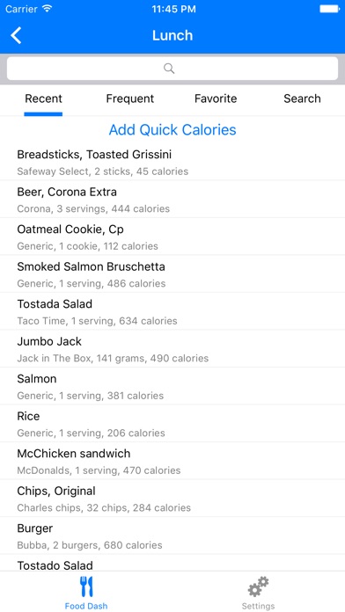Image resolution: width=345 pixels, height=612 pixels.
Task: Tap the battery indicator in status bar
Action: 330,9
